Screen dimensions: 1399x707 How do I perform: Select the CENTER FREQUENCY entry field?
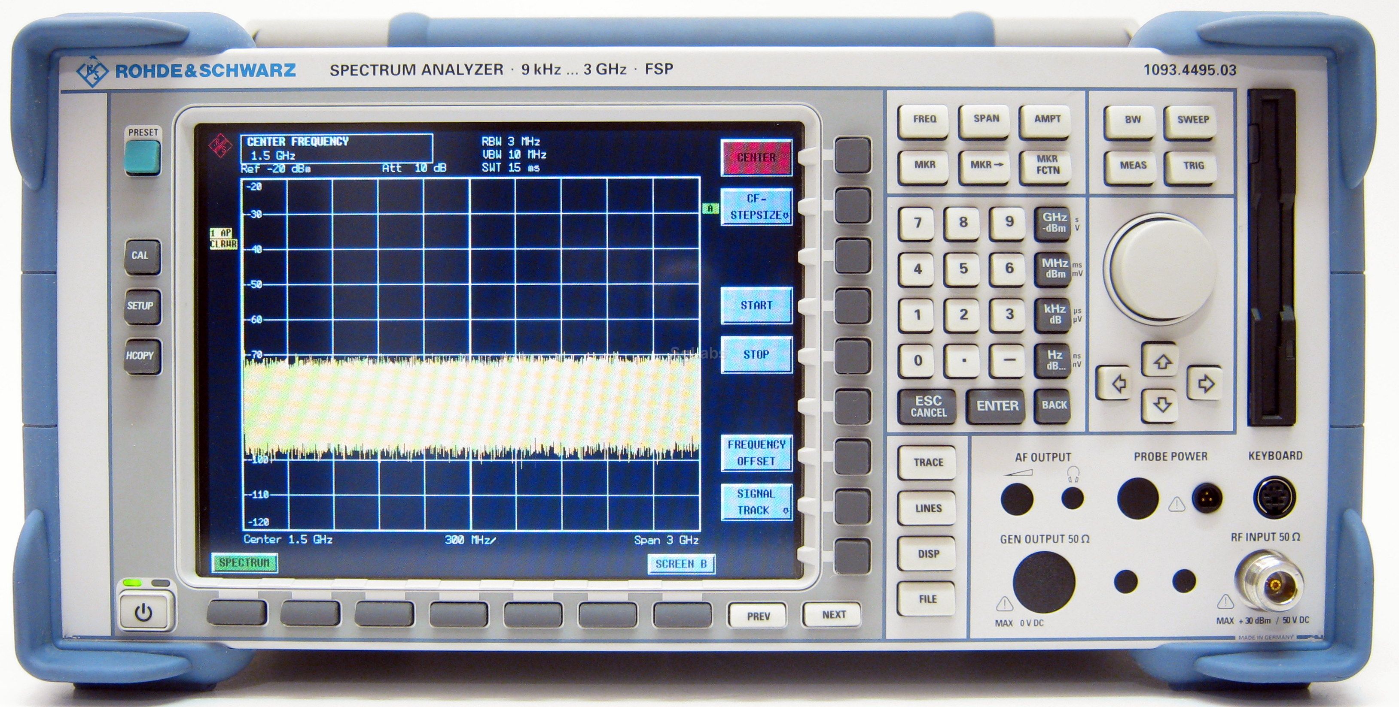tap(337, 149)
